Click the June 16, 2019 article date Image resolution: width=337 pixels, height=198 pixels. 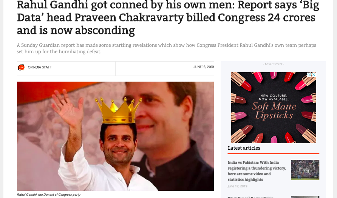click(x=204, y=67)
